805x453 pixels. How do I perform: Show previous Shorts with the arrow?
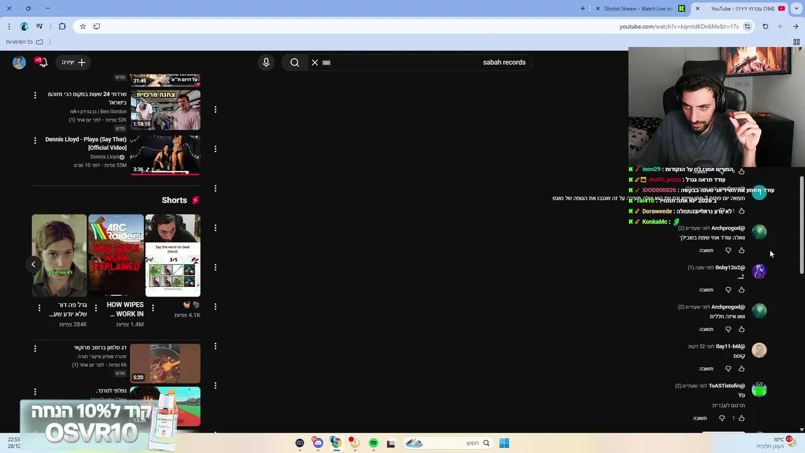coord(33,264)
